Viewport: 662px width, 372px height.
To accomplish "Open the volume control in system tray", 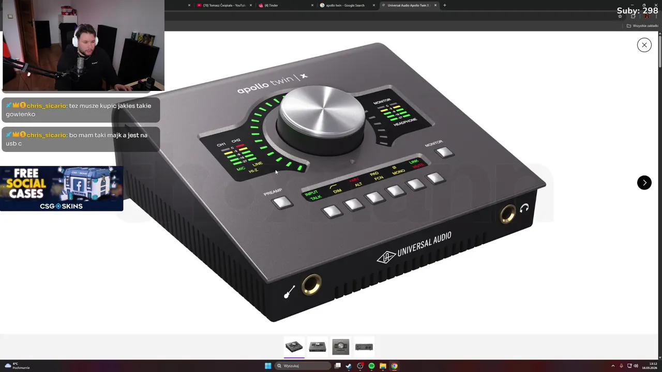I will (636, 366).
